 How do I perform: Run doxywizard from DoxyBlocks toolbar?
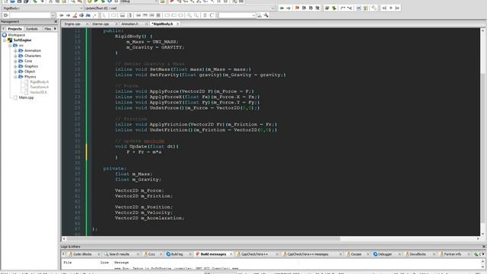(327, 8)
